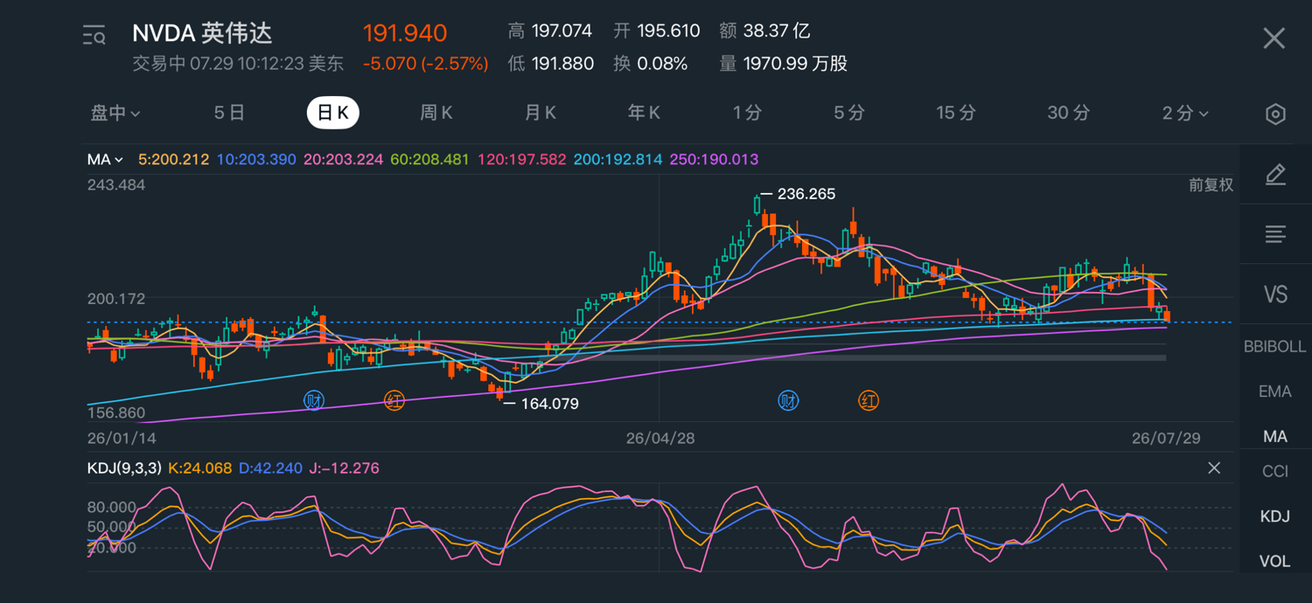Tap the 前复权 adjustment label

[1211, 185]
